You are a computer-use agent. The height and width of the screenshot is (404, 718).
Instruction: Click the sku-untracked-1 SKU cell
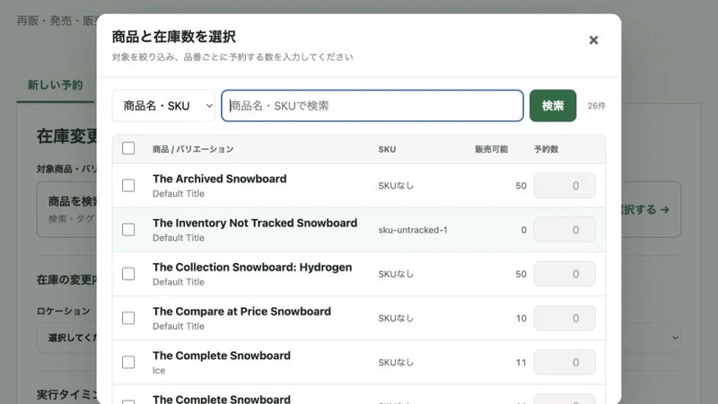[x=413, y=230]
